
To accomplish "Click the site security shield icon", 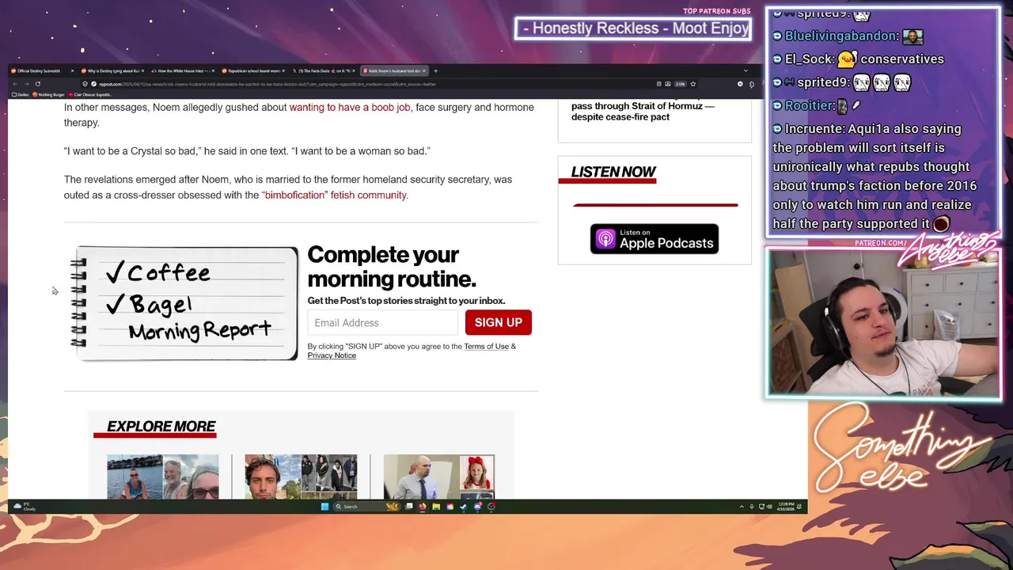I will [84, 84].
